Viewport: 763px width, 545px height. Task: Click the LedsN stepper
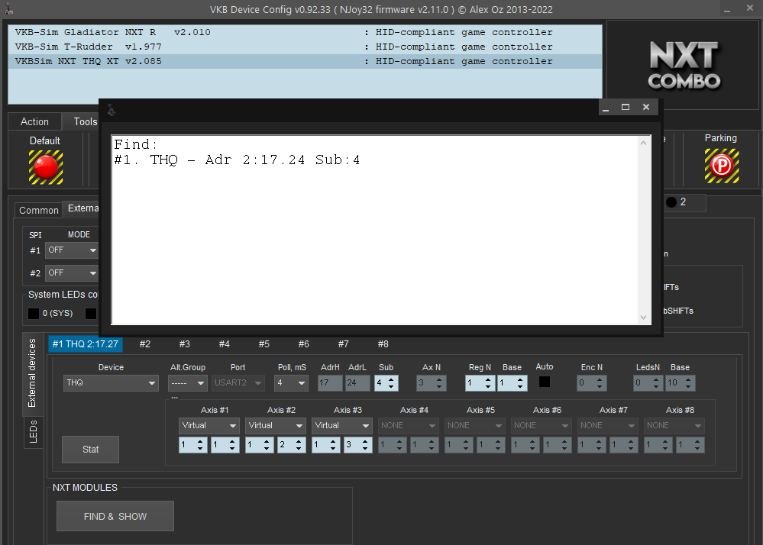[x=648, y=383]
